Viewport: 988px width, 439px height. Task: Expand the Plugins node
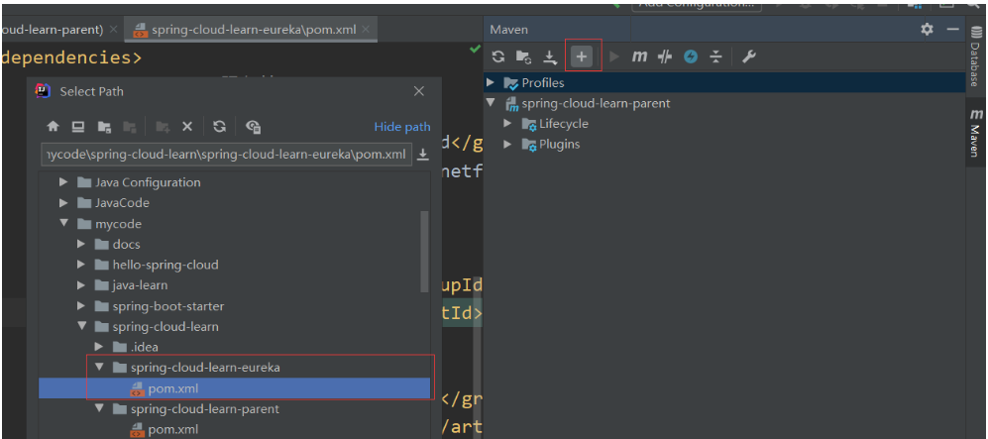[x=507, y=145]
